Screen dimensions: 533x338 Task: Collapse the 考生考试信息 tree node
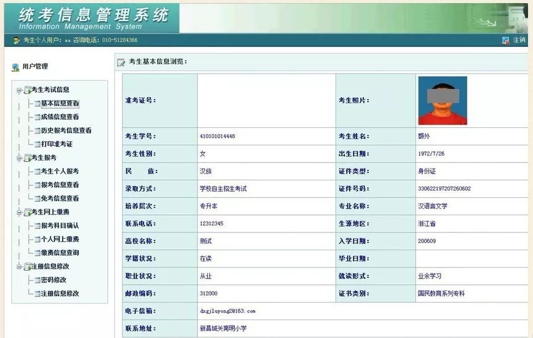tap(19, 90)
